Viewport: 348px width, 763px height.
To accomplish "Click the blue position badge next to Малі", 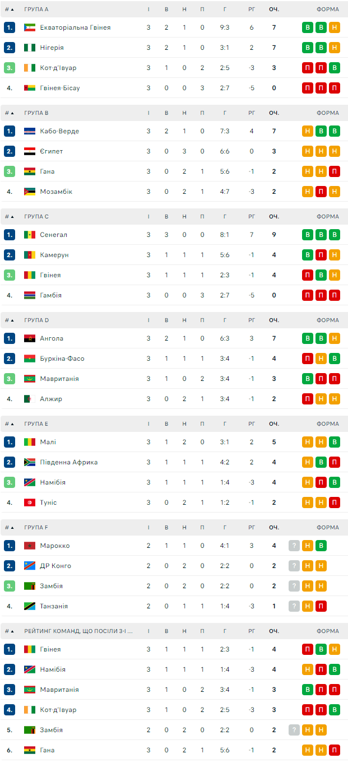I will (x=10, y=442).
